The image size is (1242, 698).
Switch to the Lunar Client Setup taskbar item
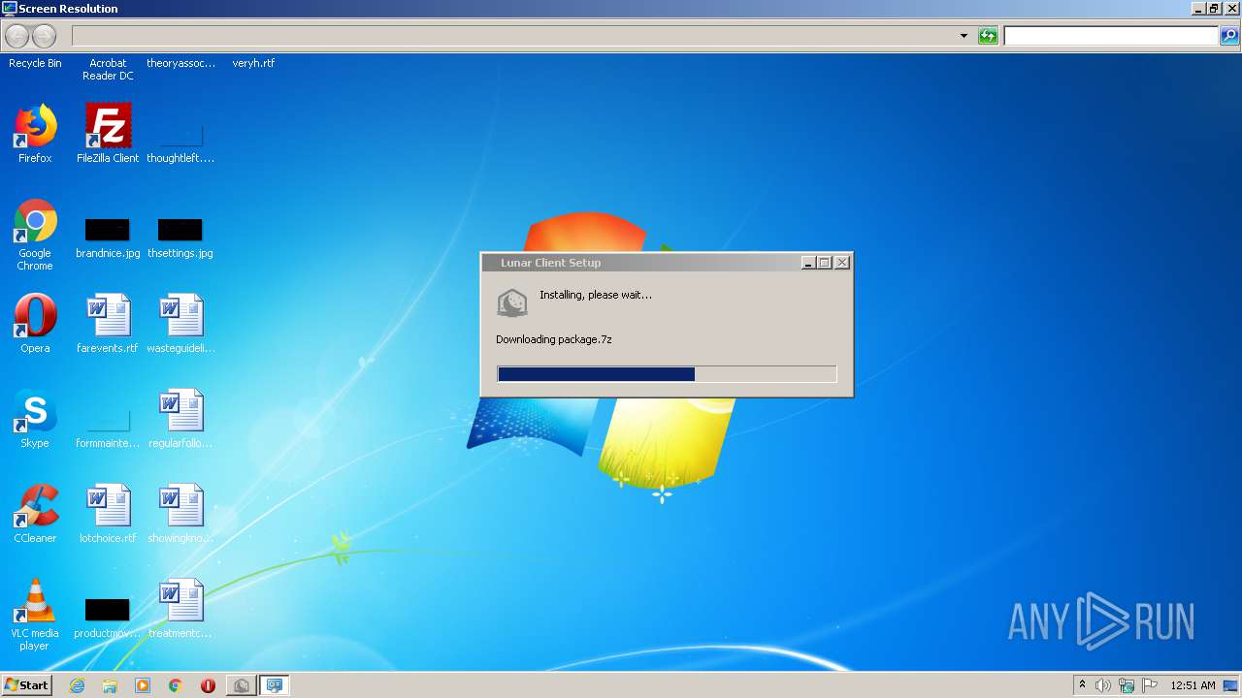(x=241, y=685)
